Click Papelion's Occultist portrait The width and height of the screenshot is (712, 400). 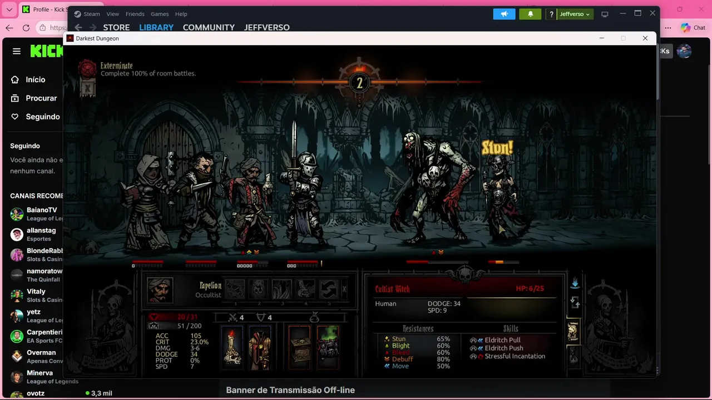pos(160,291)
